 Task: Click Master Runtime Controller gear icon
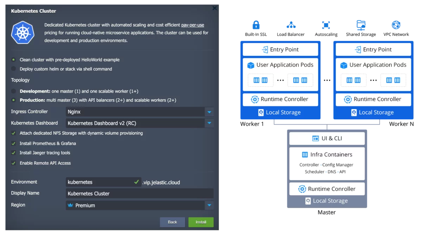coord(302,189)
